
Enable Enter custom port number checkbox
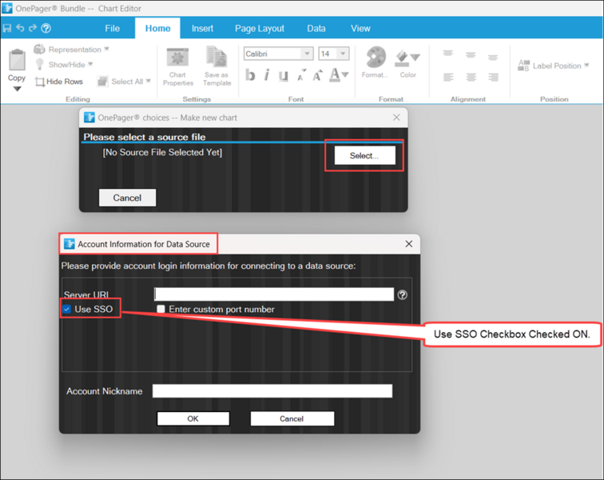(161, 309)
